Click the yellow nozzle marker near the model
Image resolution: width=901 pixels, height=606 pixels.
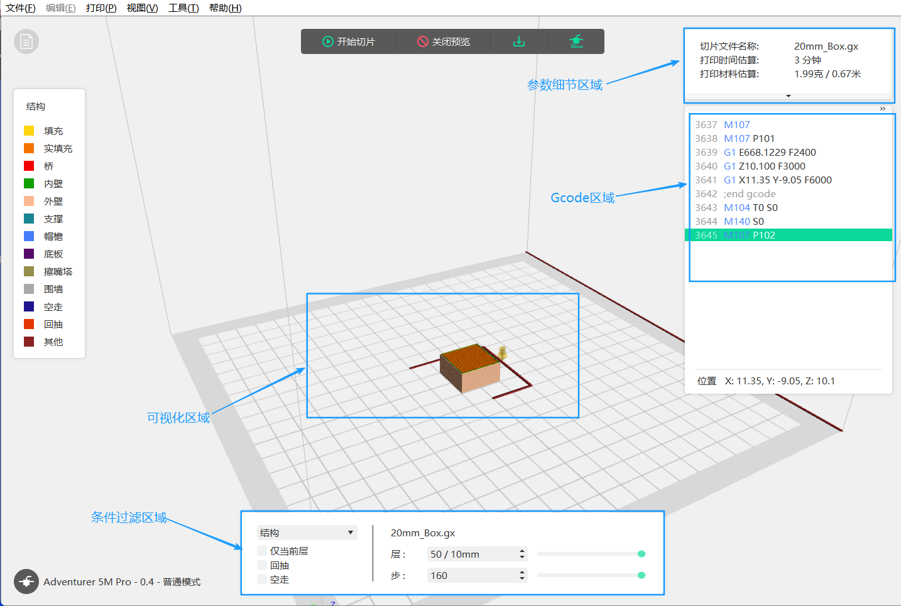[502, 352]
